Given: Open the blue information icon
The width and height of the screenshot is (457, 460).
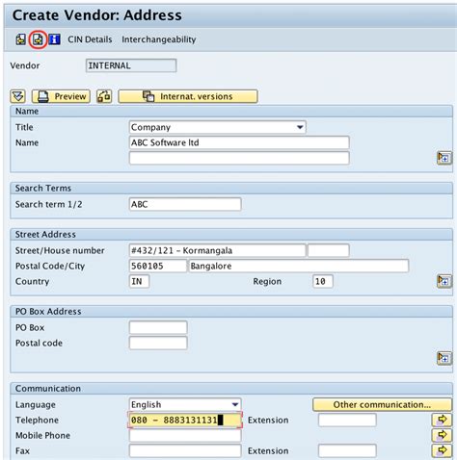Looking at the screenshot, I should tap(54, 39).
